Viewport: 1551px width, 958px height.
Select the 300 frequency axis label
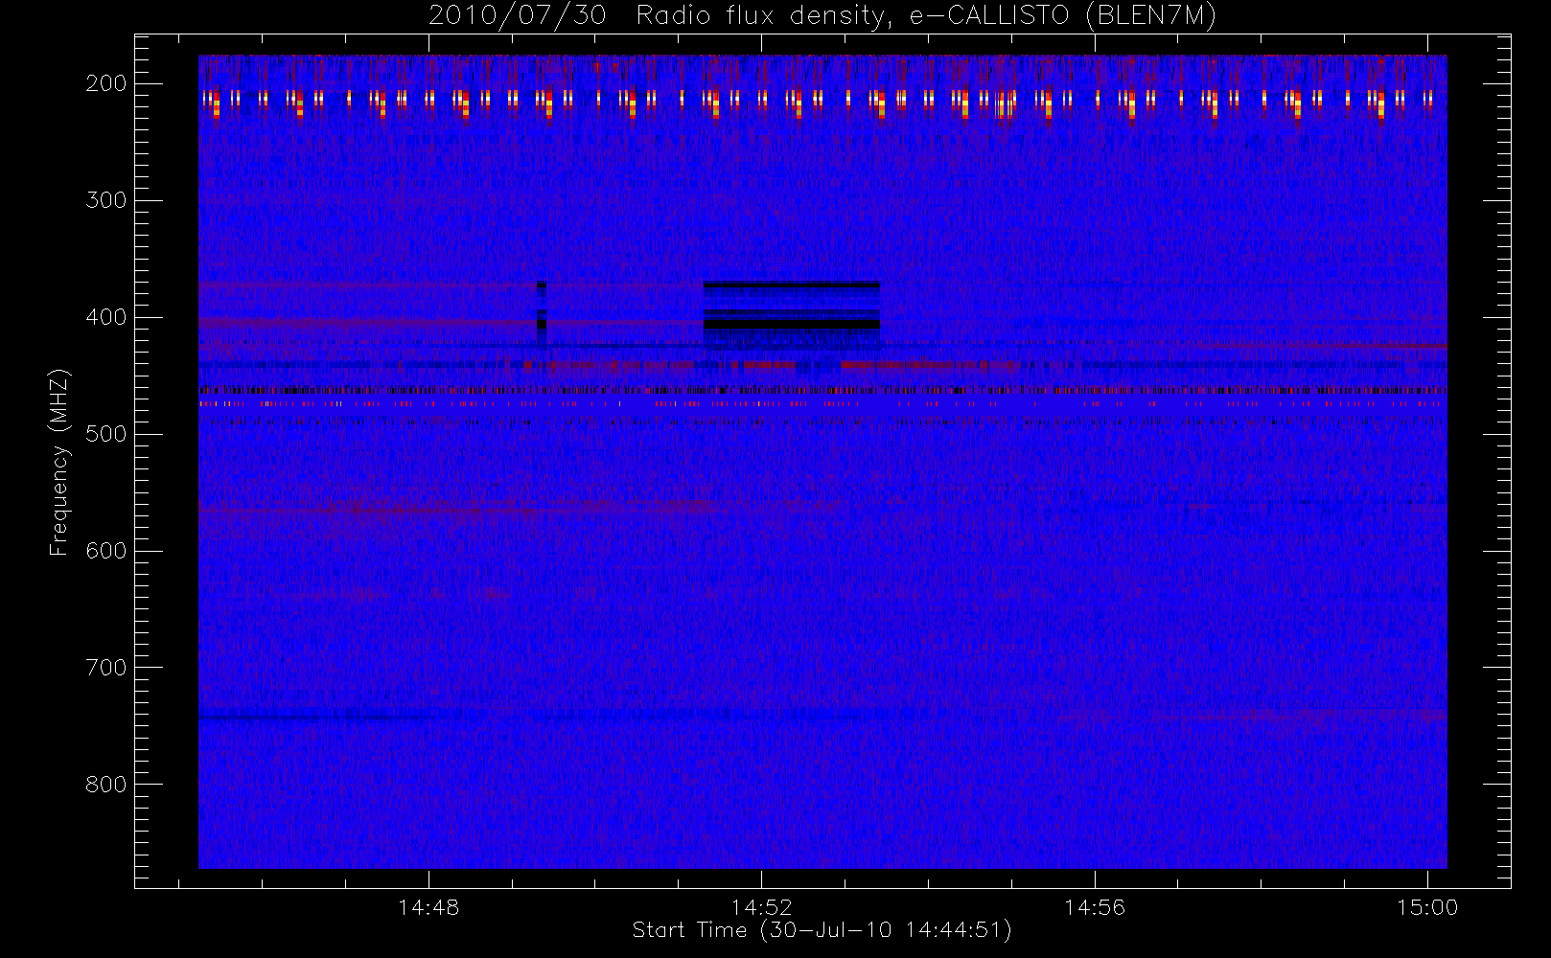[106, 200]
